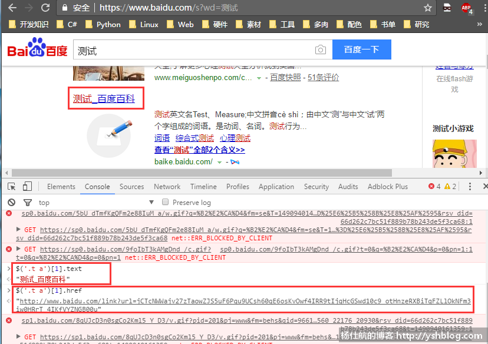
Task: Clear the console with the ban icon
Action: [12, 203]
